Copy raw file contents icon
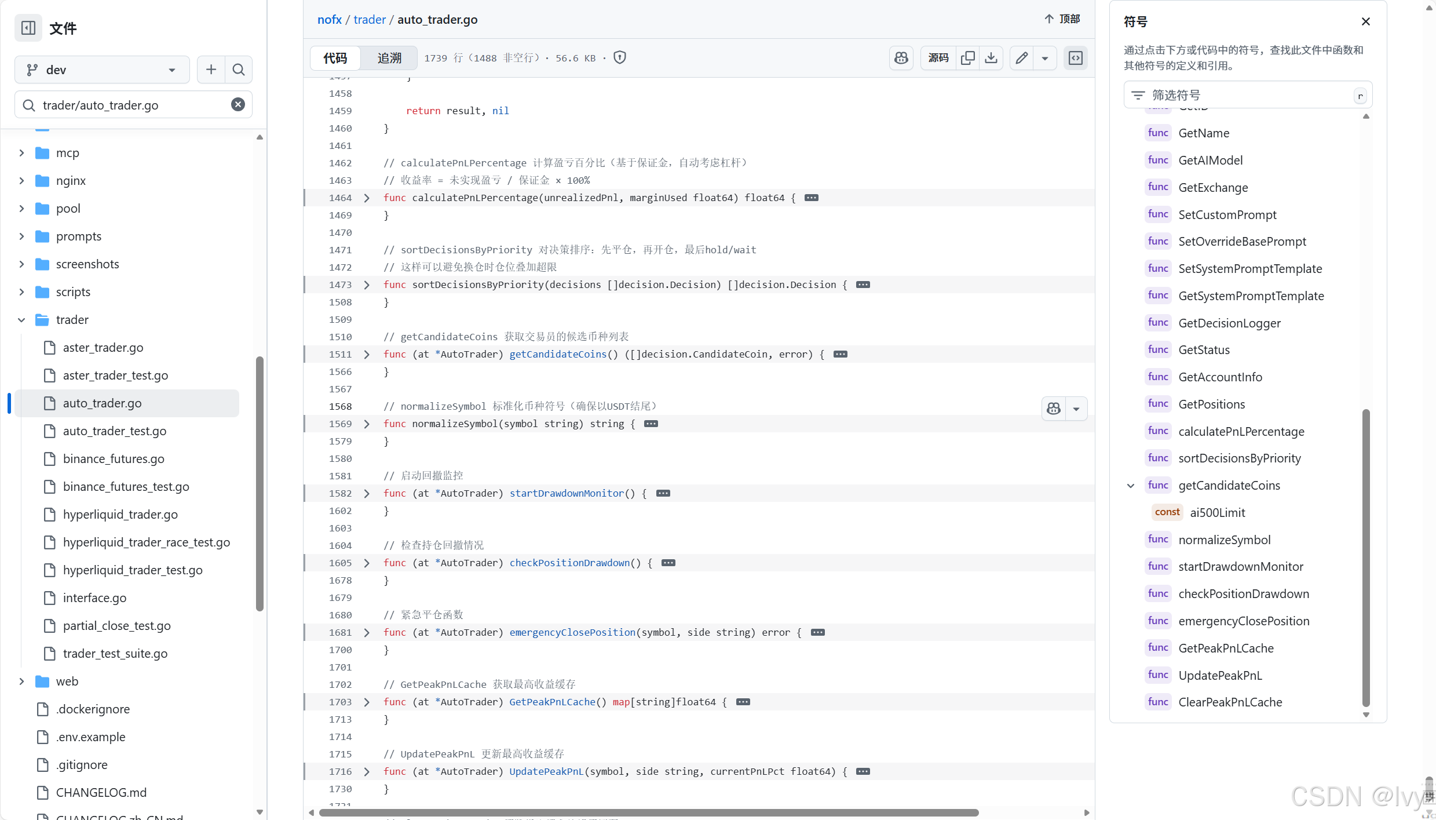The image size is (1436, 820). click(967, 58)
